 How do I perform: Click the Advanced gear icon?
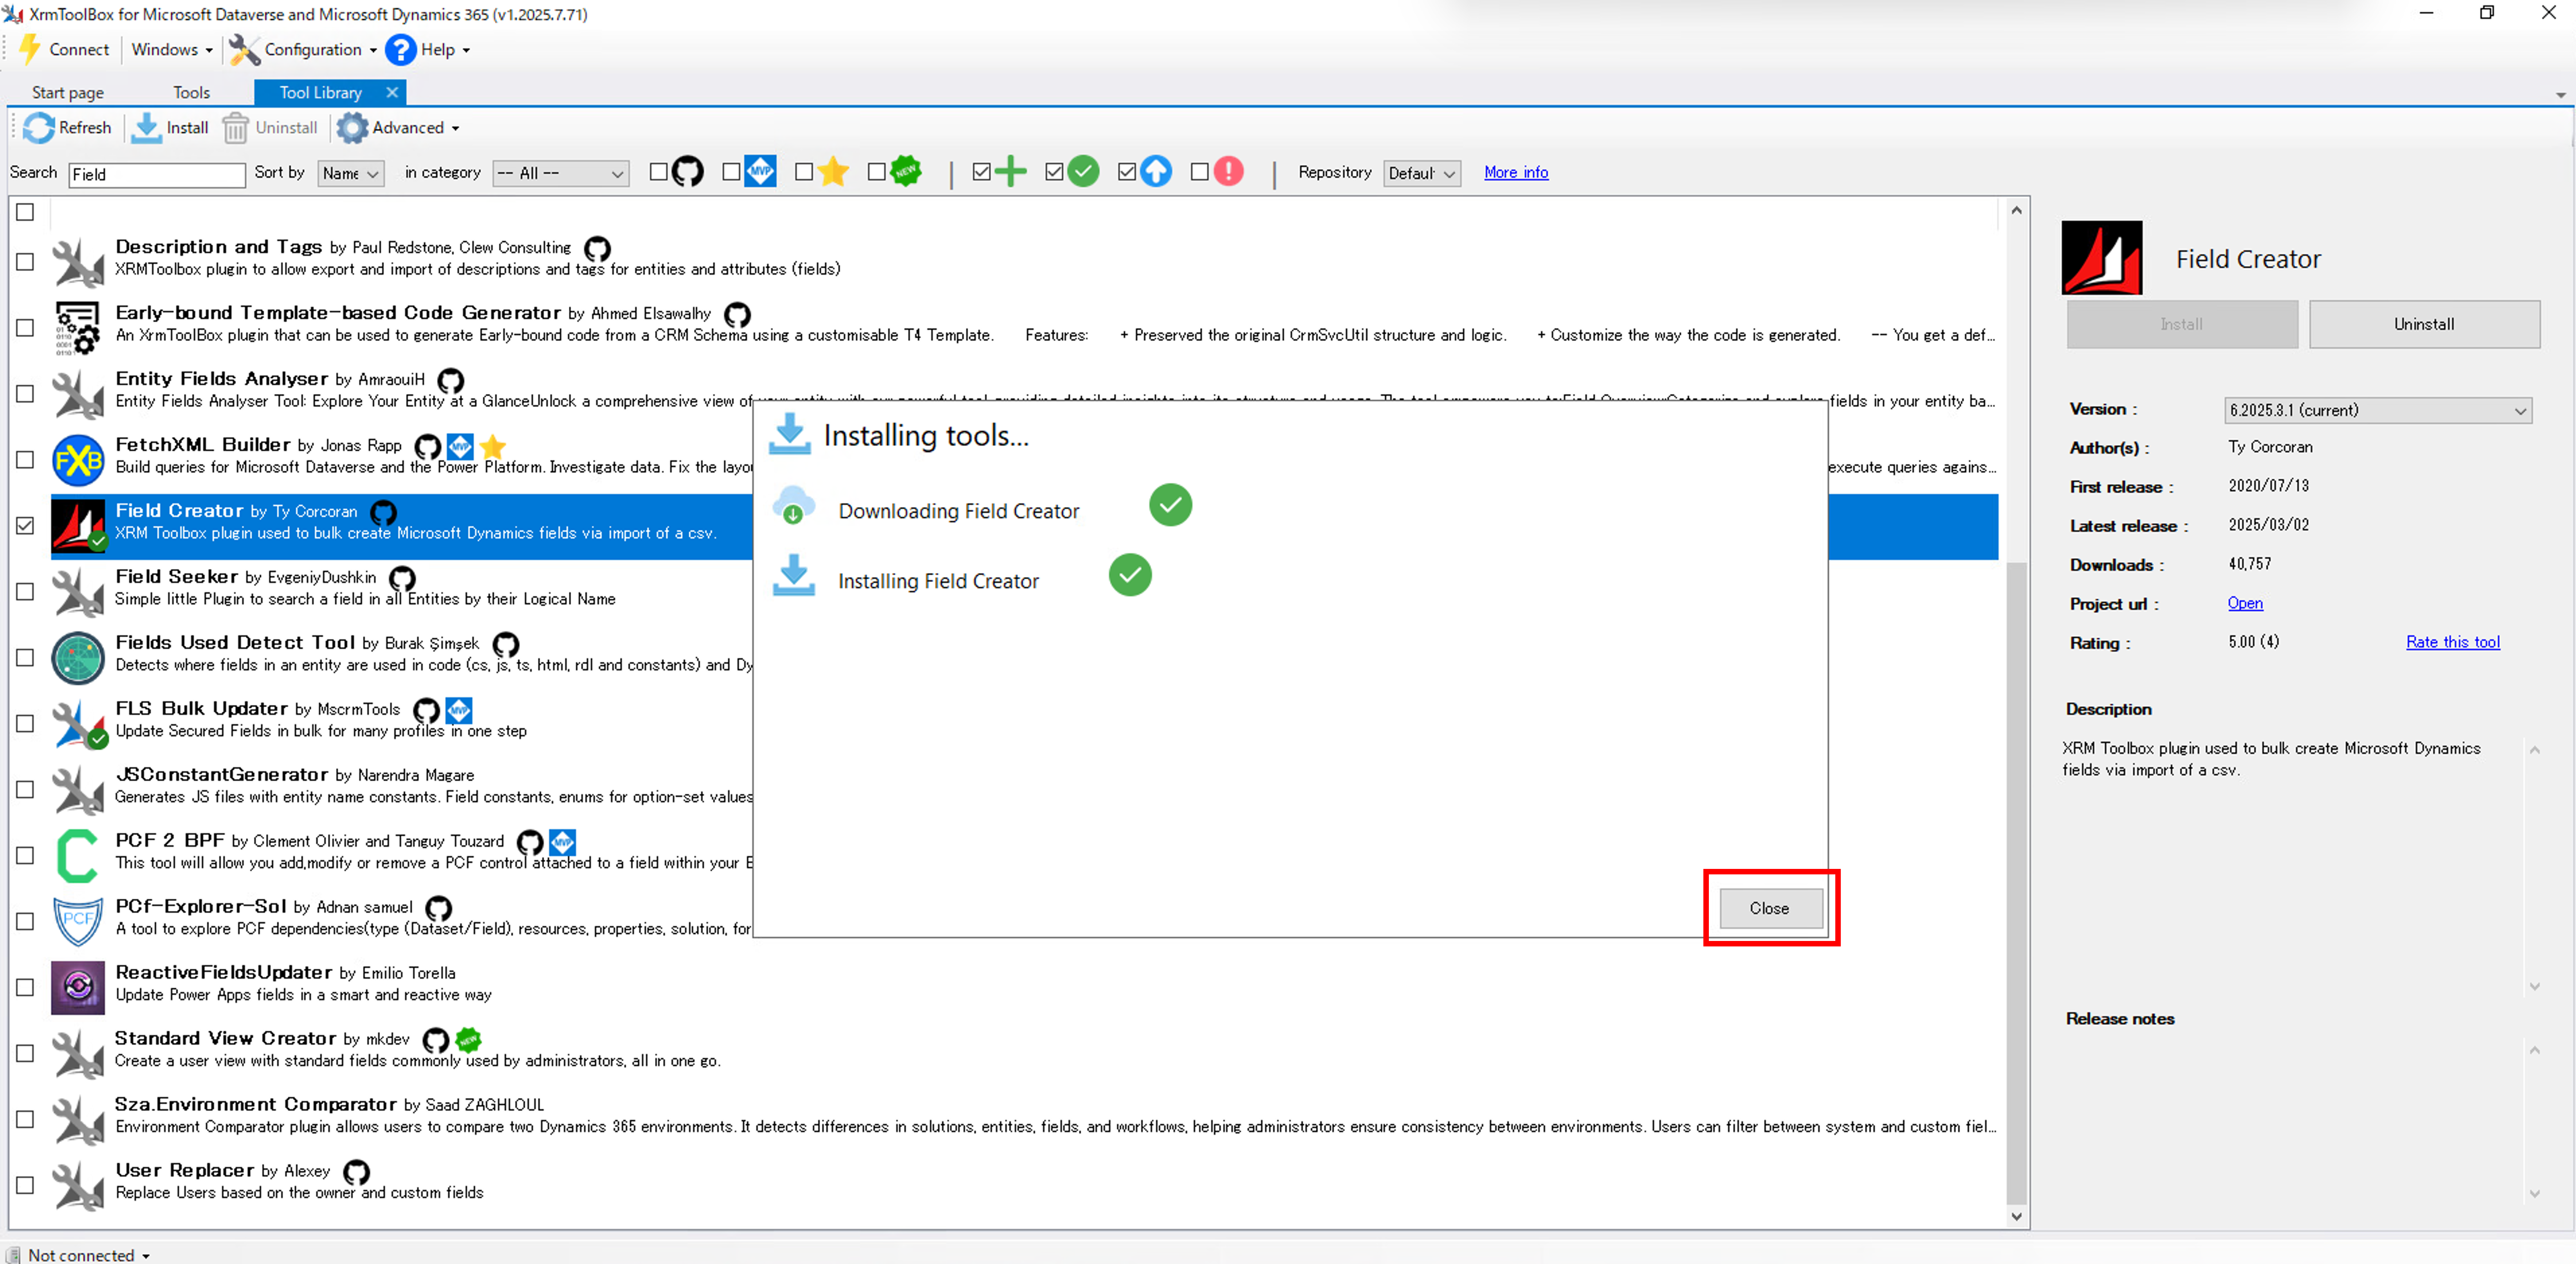[x=352, y=128]
